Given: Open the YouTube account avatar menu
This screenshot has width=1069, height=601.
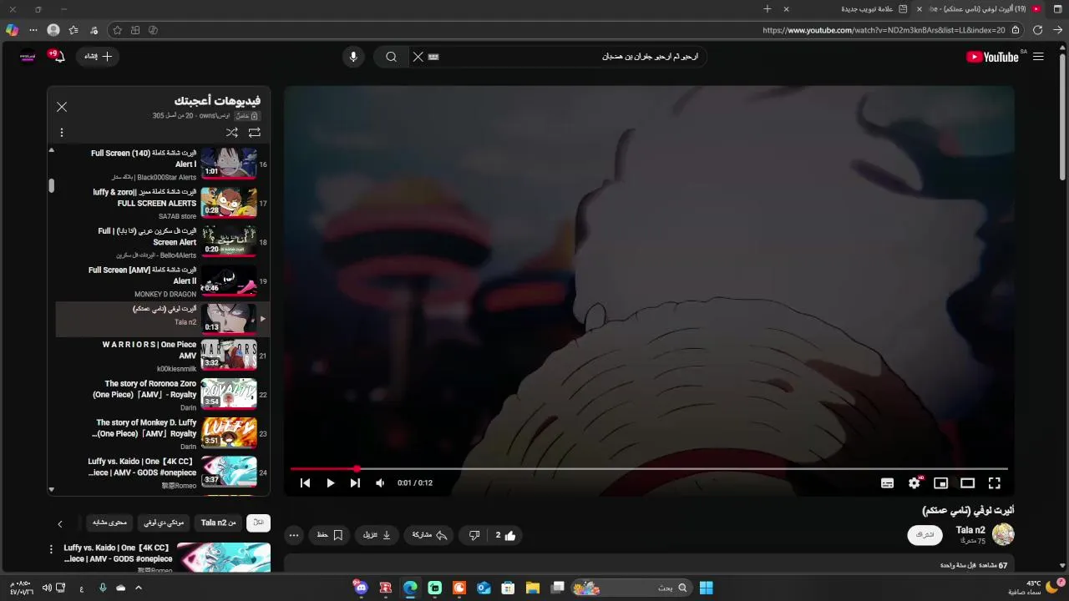Looking at the screenshot, I should click(x=27, y=56).
